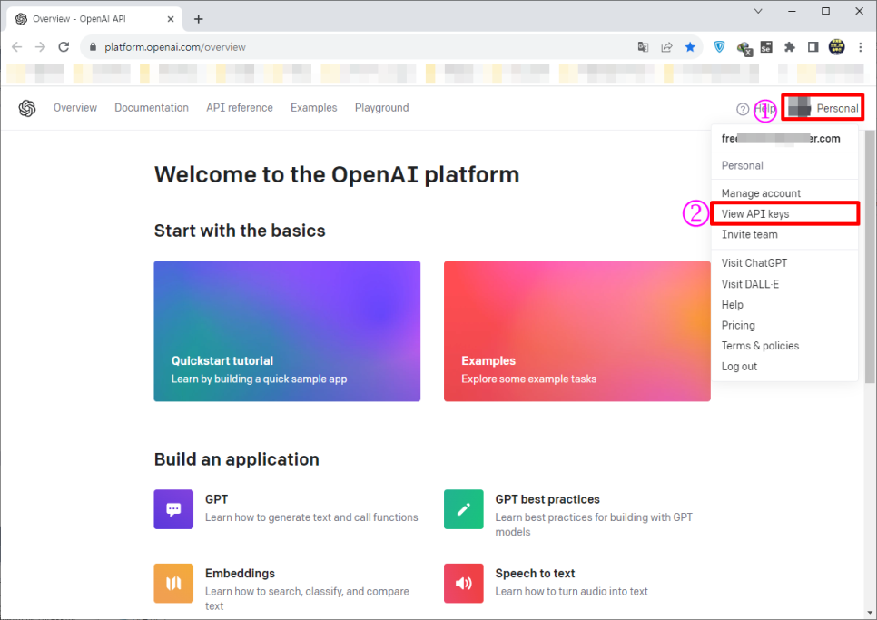
Task: Open the tab search chevron
Action: coord(758,11)
